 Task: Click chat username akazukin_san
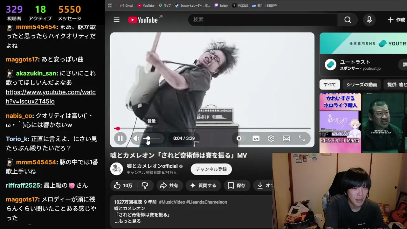pos(36,73)
